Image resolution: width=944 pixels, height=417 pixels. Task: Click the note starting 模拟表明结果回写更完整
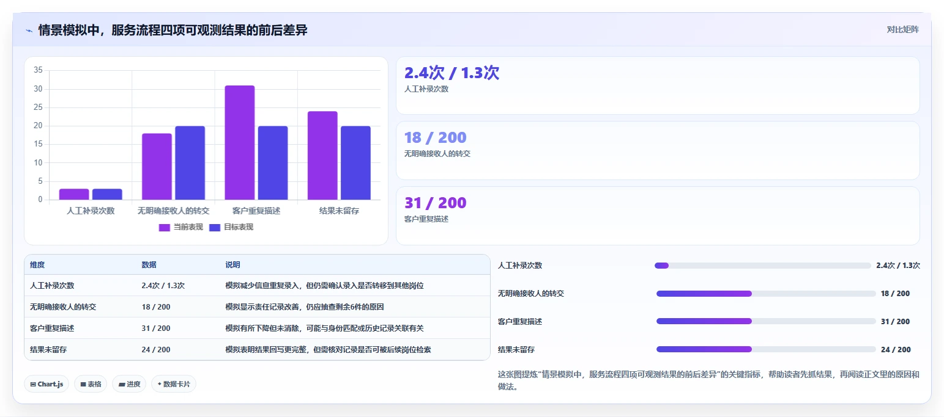point(329,350)
